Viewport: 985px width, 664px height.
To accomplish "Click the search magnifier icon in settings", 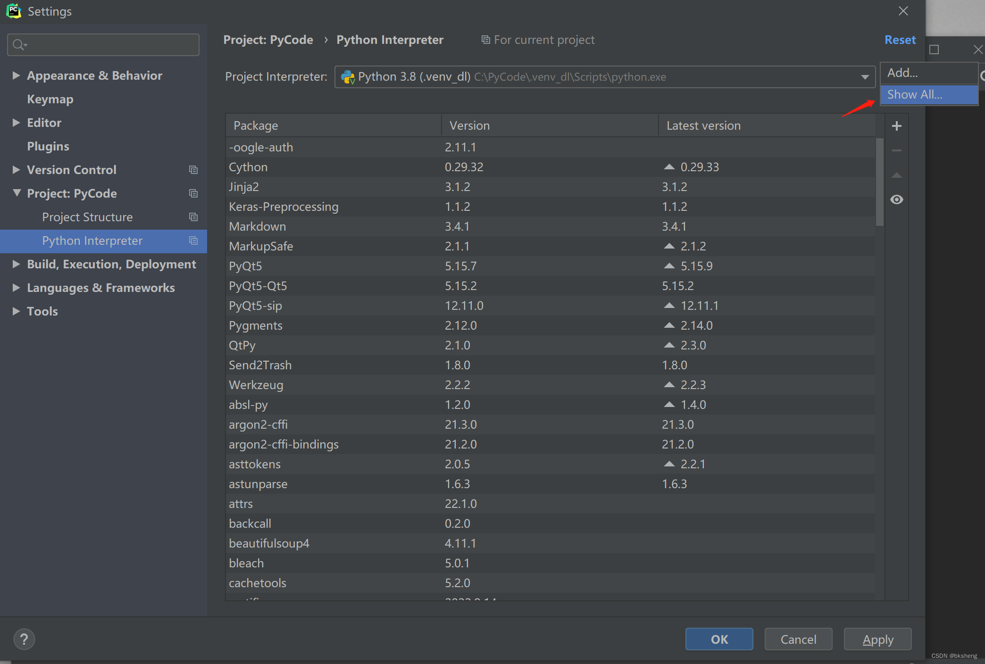I will pyautogui.click(x=19, y=45).
